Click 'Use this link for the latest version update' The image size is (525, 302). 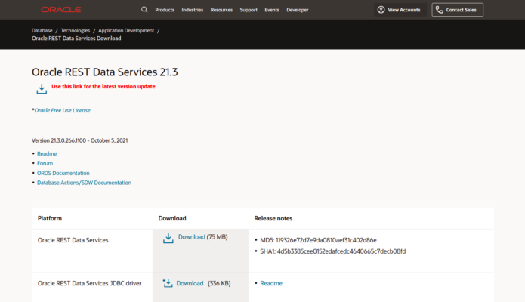(x=103, y=86)
